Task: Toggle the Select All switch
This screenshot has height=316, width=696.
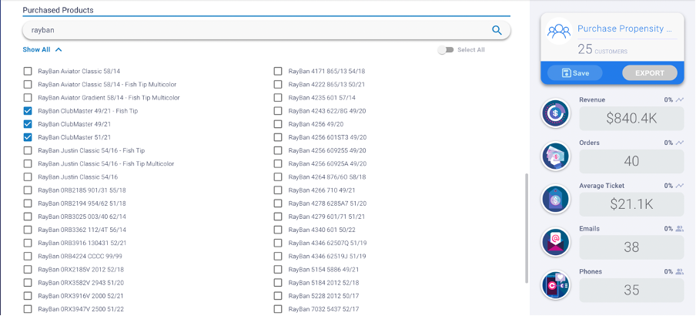Action: [x=446, y=50]
